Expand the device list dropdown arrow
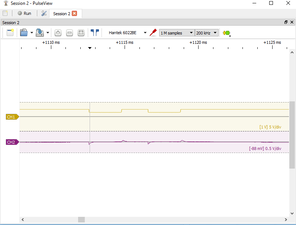 click(x=145, y=33)
